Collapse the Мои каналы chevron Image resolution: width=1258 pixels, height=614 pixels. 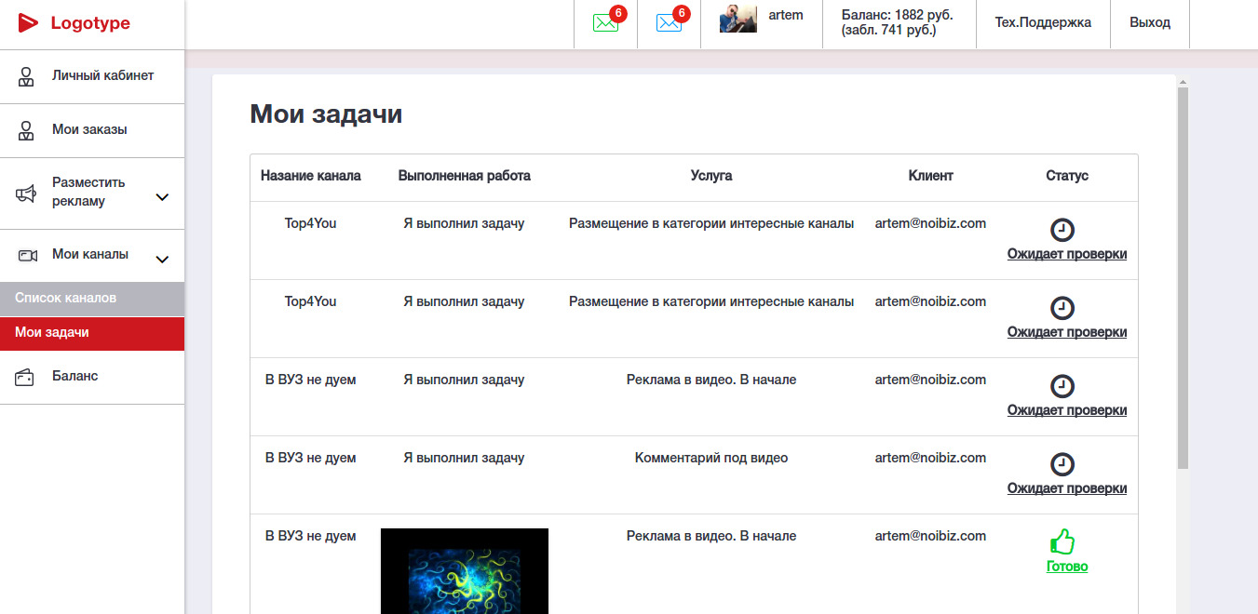pos(162,260)
